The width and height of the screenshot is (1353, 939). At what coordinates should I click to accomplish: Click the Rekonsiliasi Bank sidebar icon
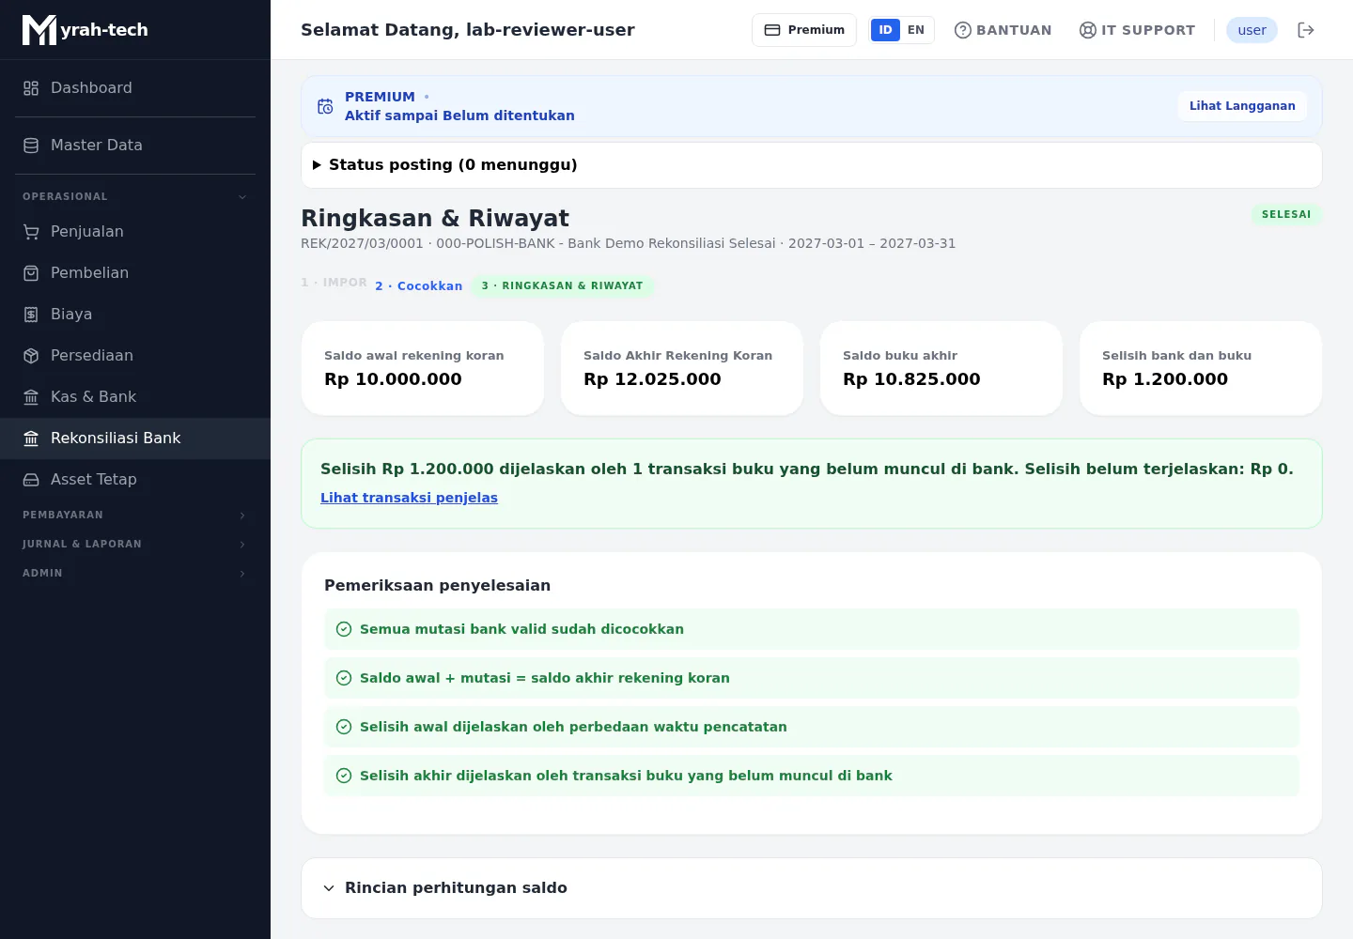31,439
